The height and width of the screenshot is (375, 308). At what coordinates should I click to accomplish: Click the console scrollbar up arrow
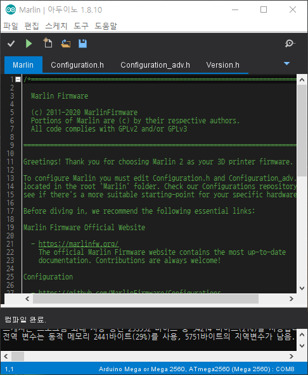point(302,335)
